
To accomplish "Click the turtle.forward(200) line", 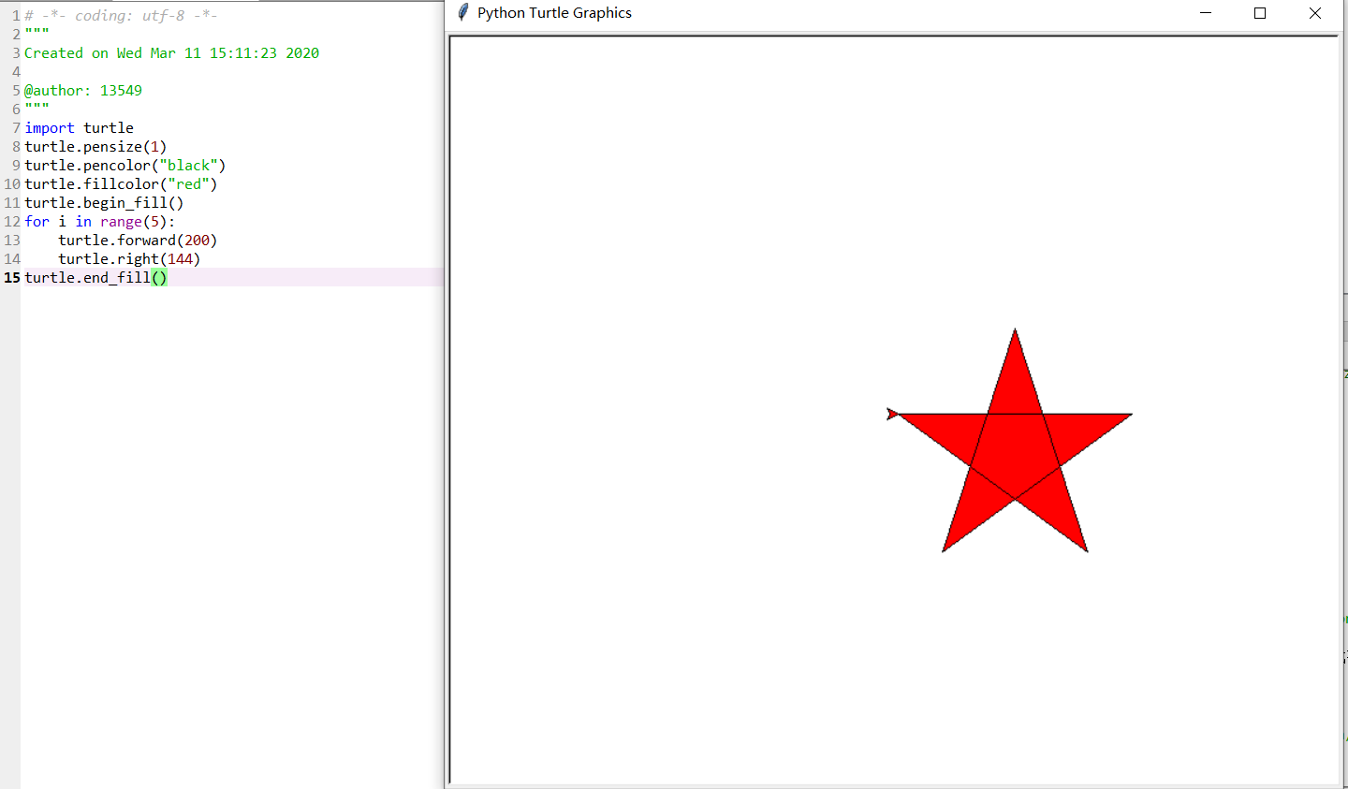I will pos(138,241).
